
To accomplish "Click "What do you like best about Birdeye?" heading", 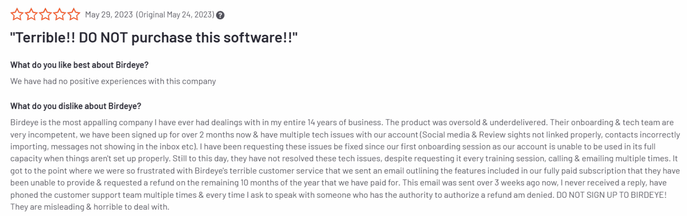I will point(79,65).
